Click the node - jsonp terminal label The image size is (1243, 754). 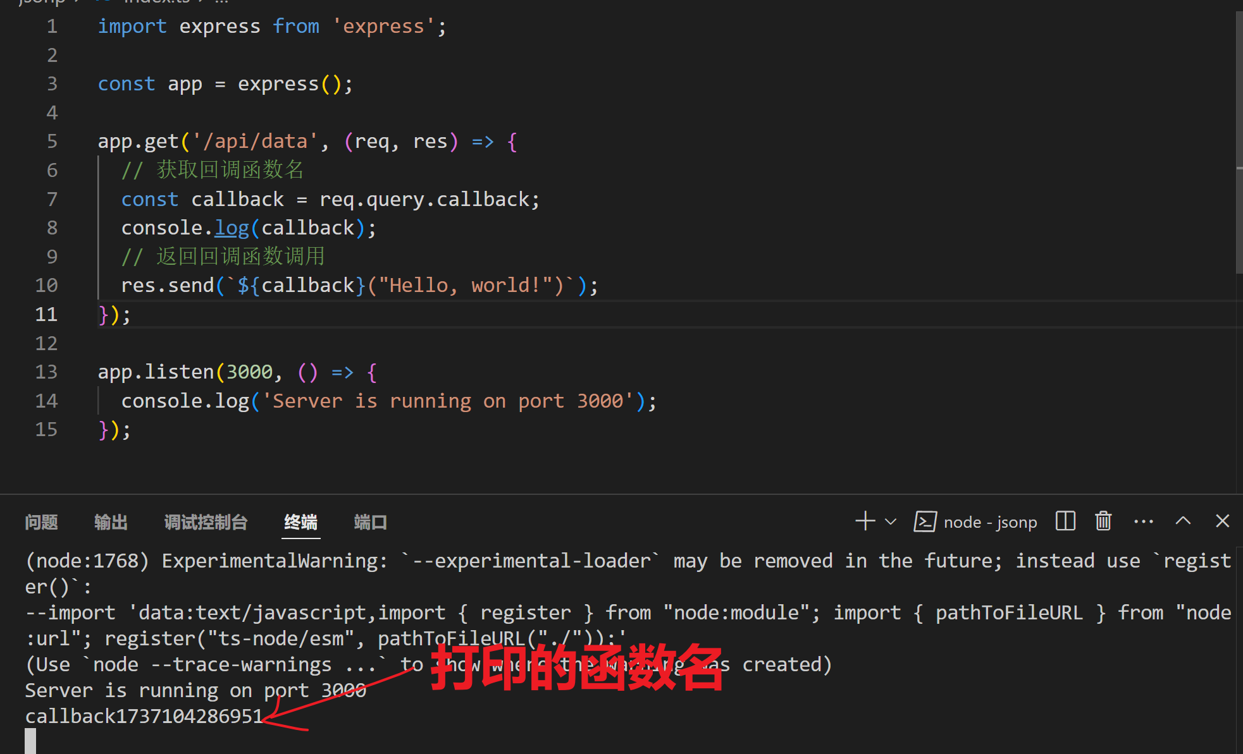tap(990, 523)
